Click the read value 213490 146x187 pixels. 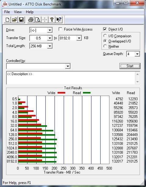[132, 139]
